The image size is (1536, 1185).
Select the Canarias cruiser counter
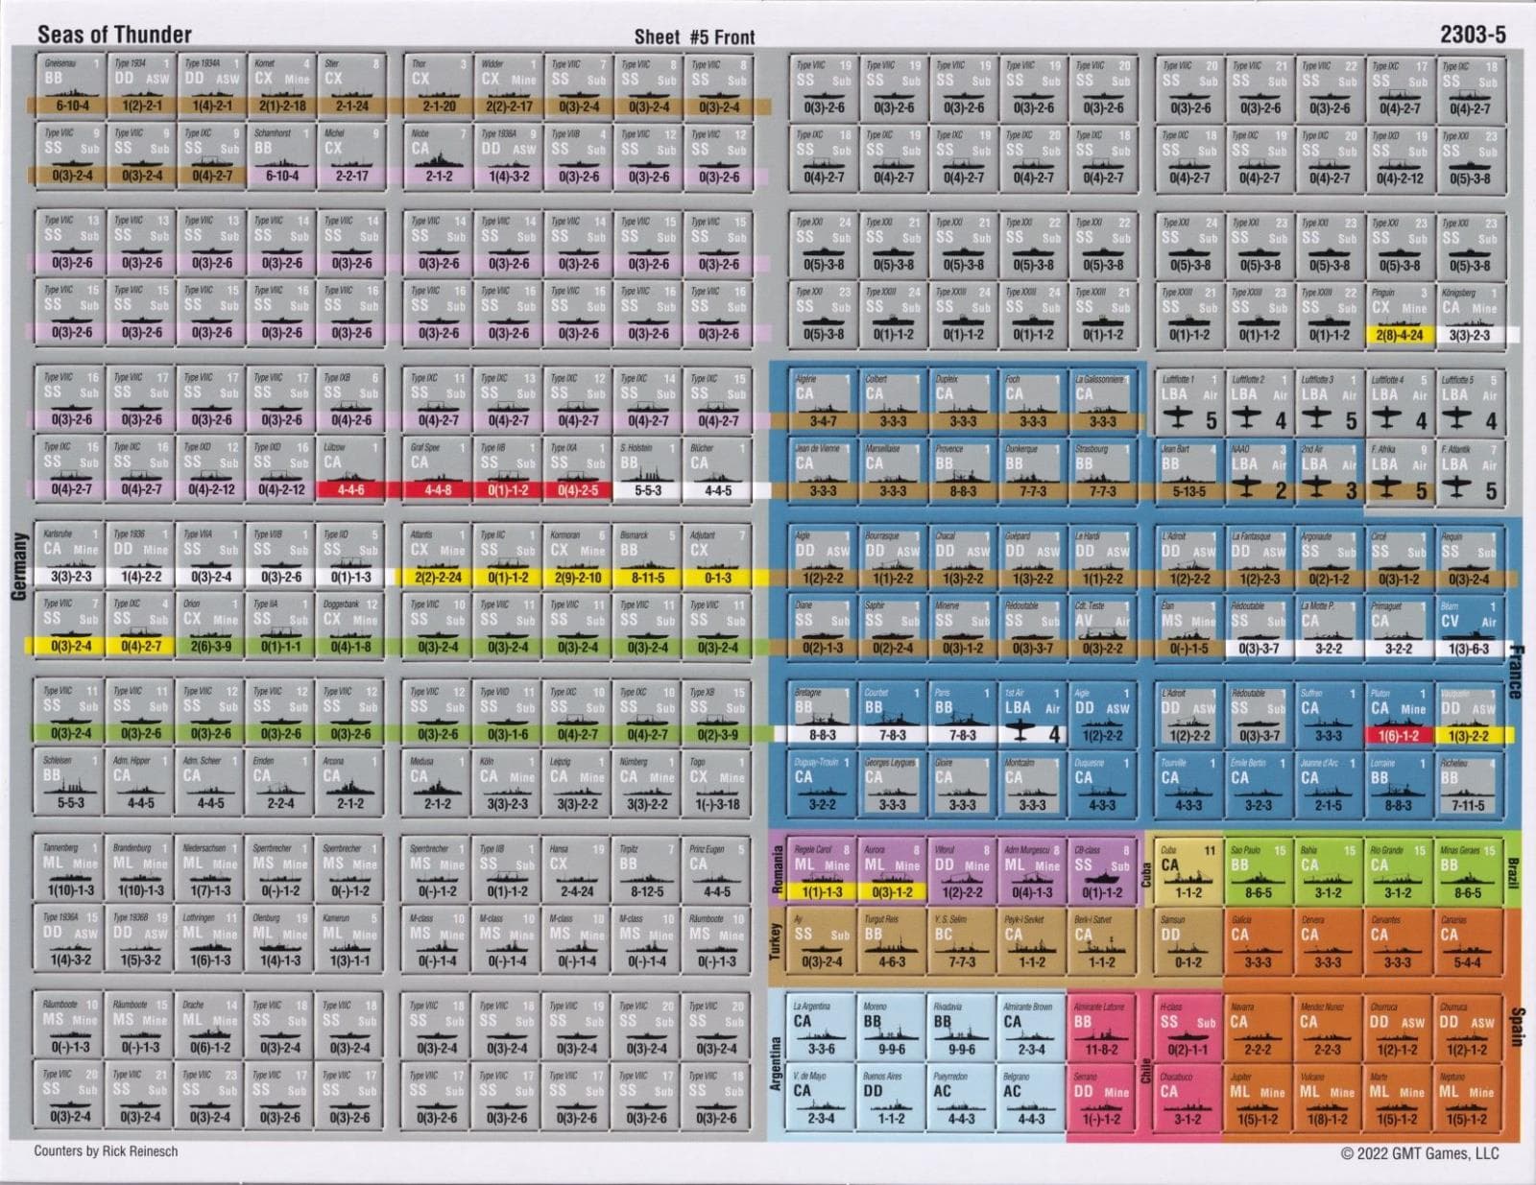point(1470,942)
